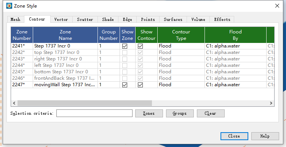Uncheck Show Zone for movingWall zone 2247
This screenshot has width=286, height=147.
pos(125,85)
